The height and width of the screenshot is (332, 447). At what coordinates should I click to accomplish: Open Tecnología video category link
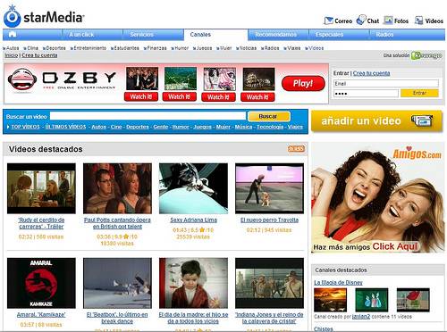tap(270, 127)
